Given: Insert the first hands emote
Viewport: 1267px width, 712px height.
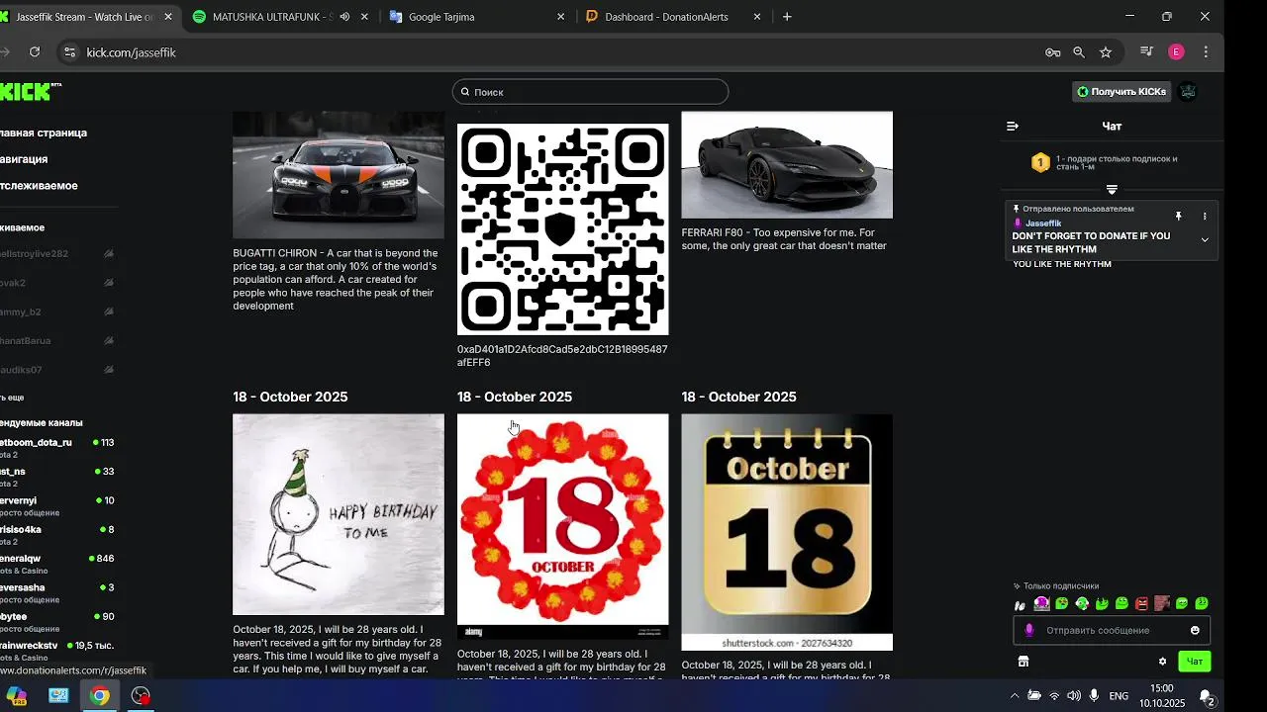Looking at the screenshot, I should 1022,604.
